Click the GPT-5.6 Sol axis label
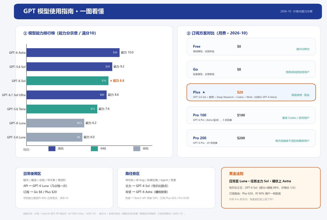This screenshot has width=327, height=220. pos(17,67)
